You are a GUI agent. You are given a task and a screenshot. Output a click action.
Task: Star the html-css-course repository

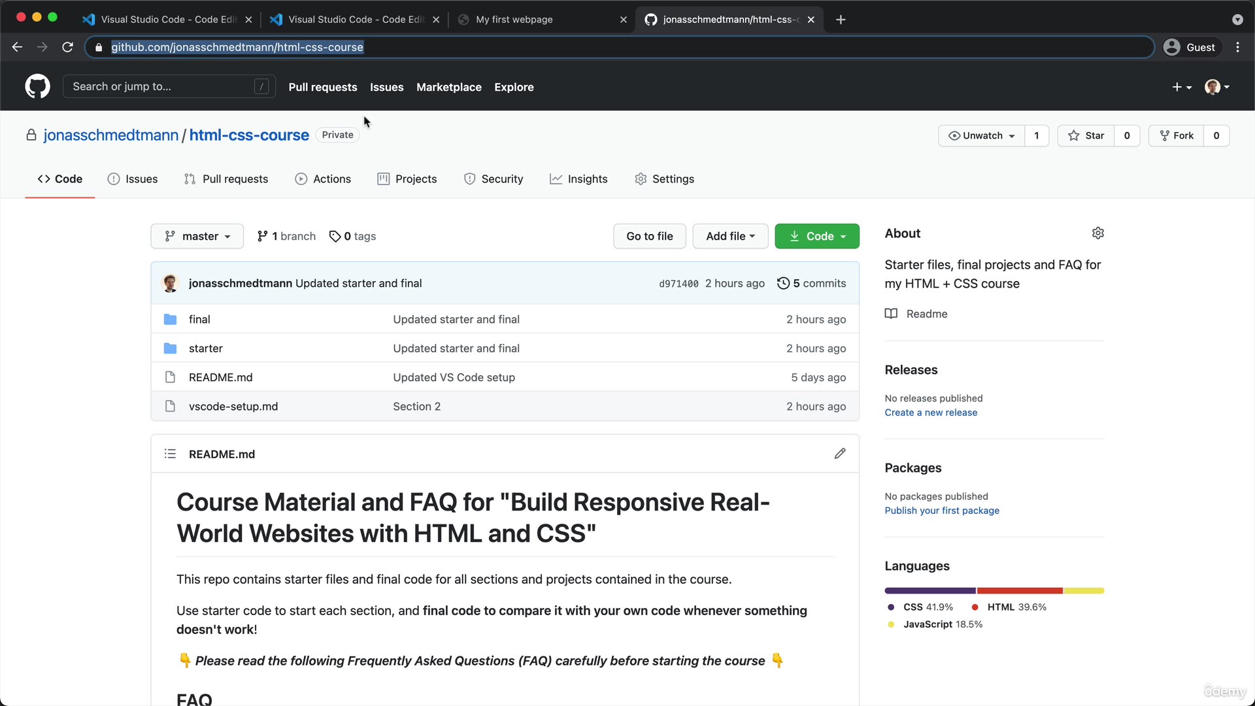click(1086, 135)
